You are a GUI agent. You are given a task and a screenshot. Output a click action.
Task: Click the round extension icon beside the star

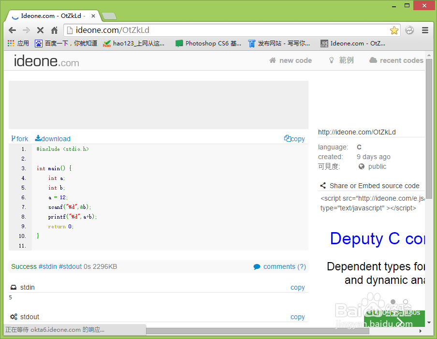coord(409,30)
